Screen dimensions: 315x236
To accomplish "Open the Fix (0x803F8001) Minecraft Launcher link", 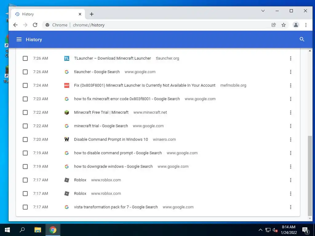I will click(x=145, y=85).
